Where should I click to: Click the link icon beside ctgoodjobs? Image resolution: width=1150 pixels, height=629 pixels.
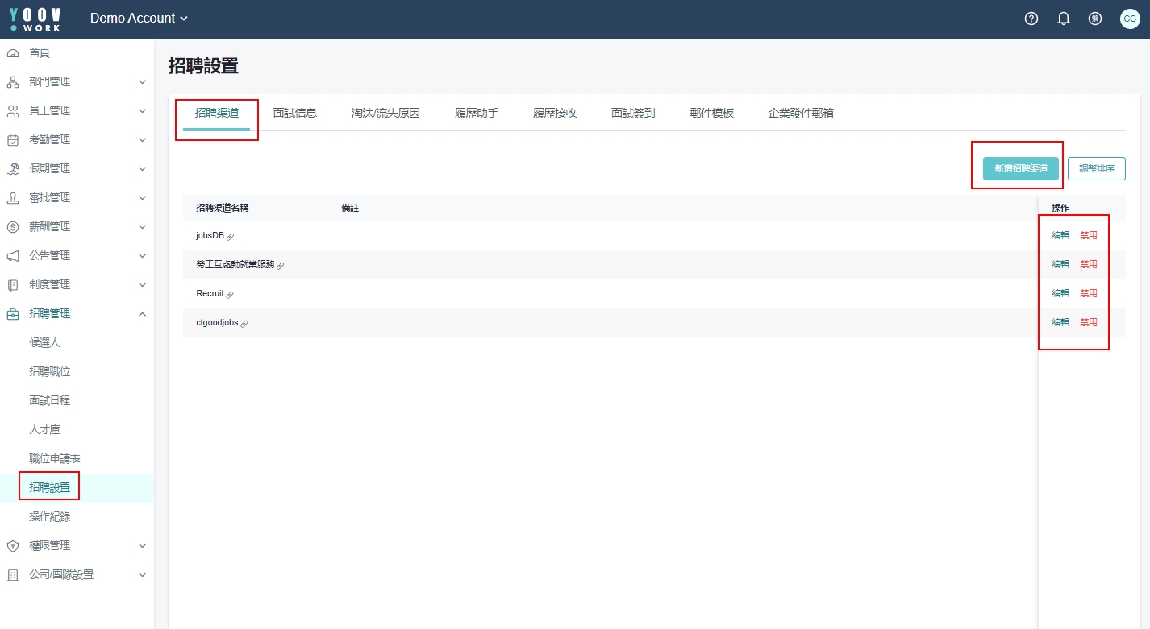click(244, 324)
